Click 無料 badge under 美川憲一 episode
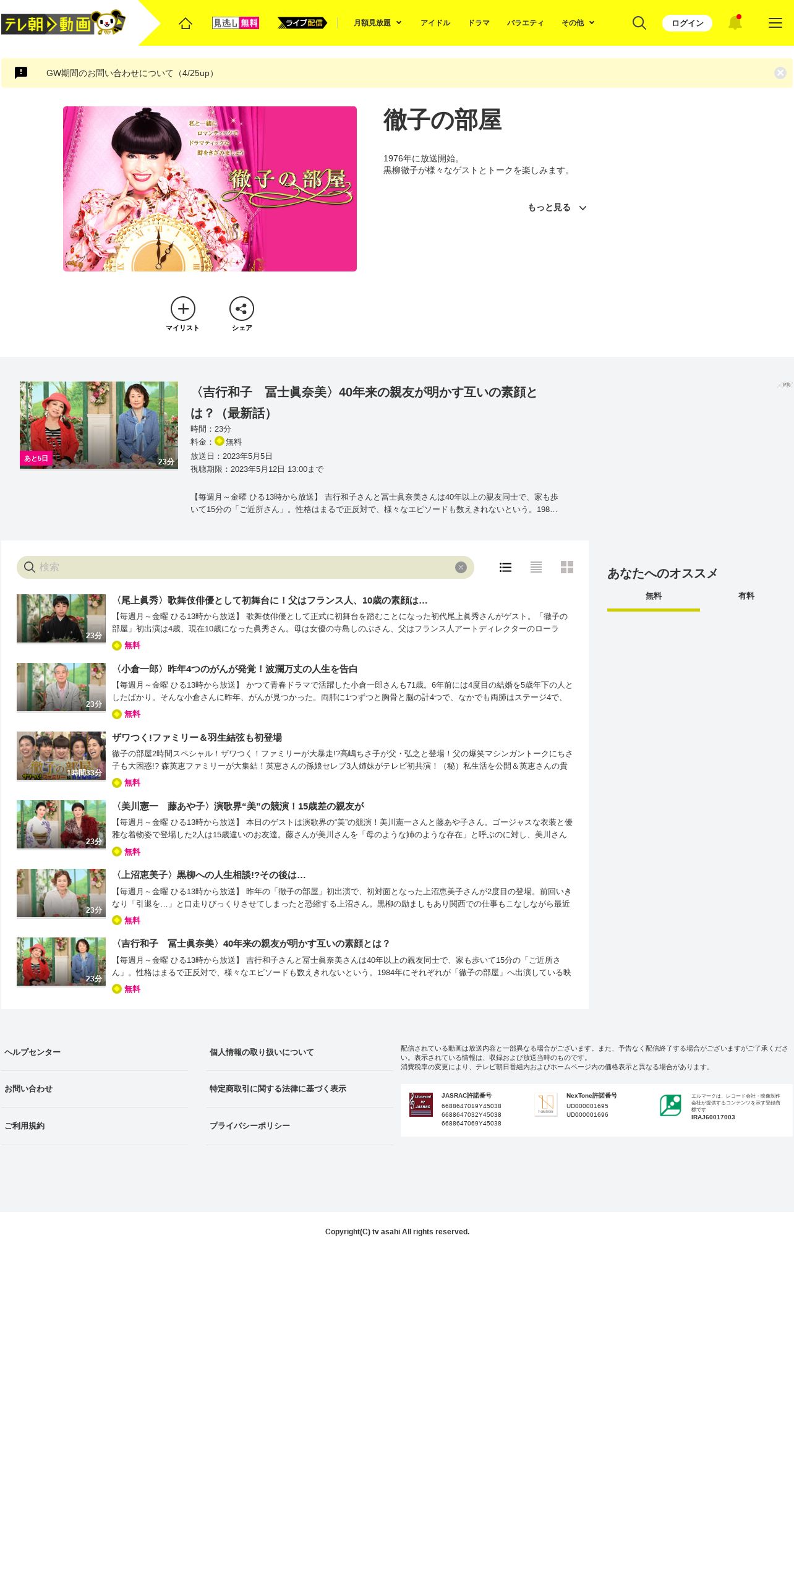 (126, 852)
